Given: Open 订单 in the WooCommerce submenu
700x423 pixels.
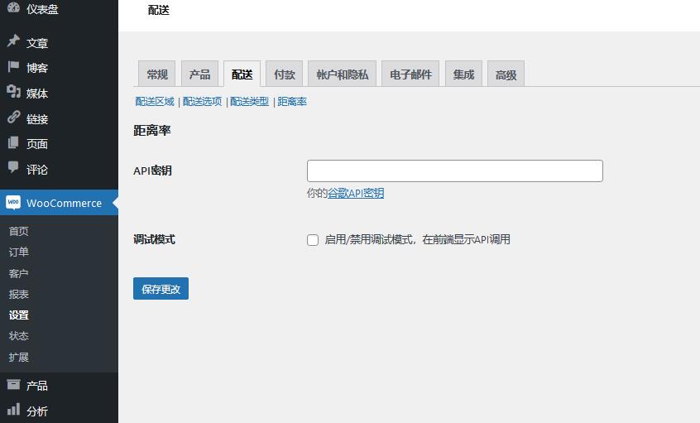Looking at the screenshot, I should (x=19, y=252).
